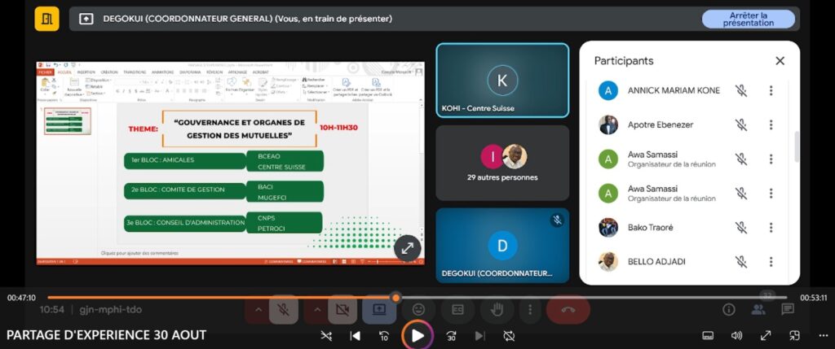Click the red hang up call button
The width and height of the screenshot is (835, 349).
point(568,309)
